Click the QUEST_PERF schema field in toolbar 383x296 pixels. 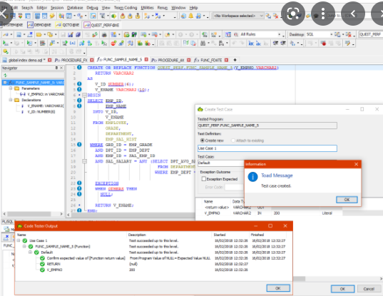(x=370, y=35)
